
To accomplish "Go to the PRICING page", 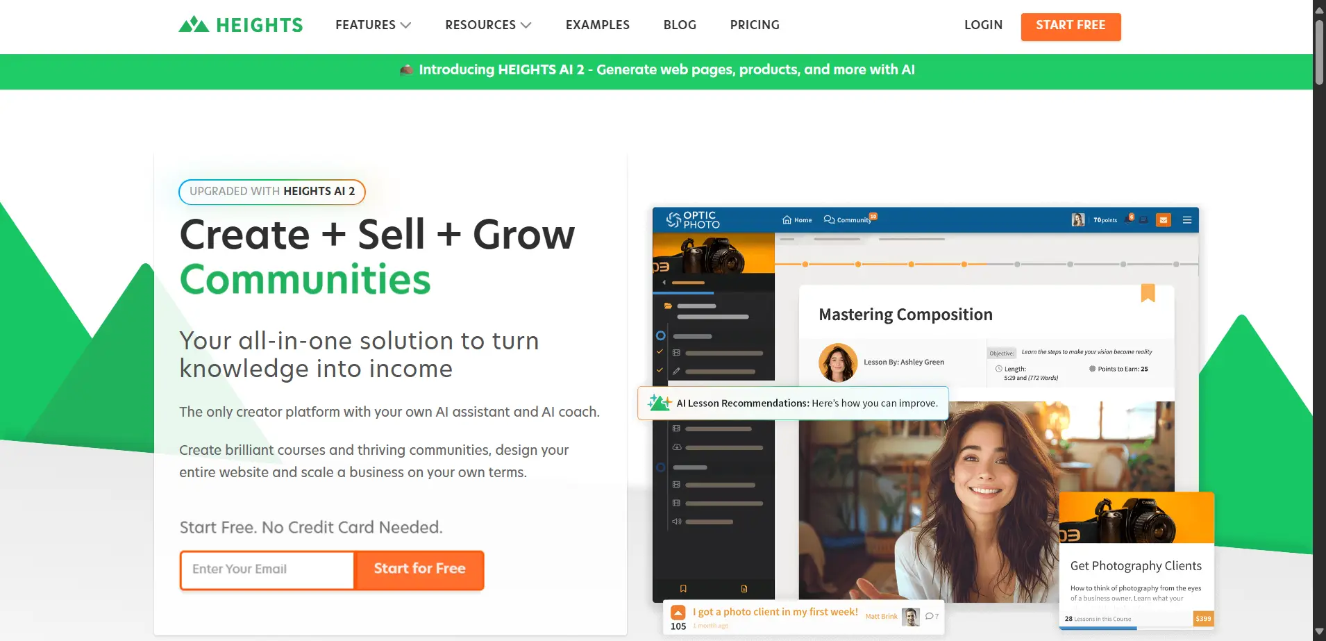I will 755,25.
